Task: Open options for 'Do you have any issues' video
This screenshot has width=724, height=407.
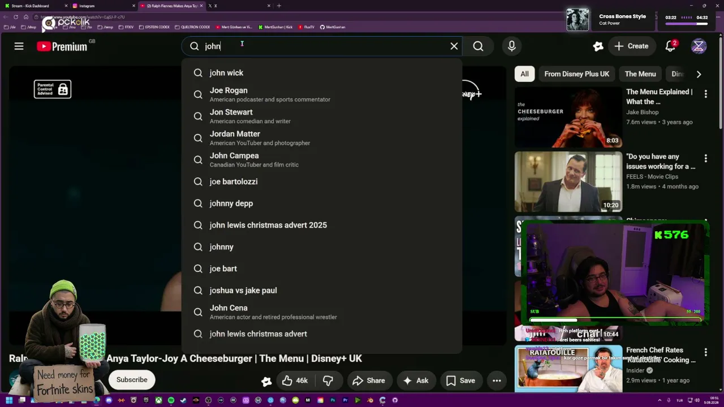Action: tap(705, 159)
